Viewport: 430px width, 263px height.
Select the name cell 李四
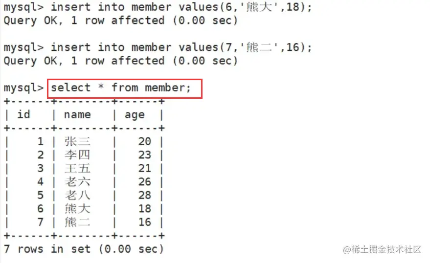tap(77, 155)
